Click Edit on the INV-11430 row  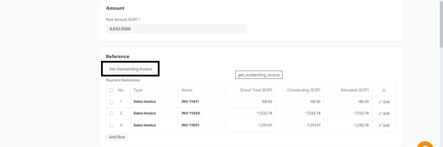coord(384,113)
